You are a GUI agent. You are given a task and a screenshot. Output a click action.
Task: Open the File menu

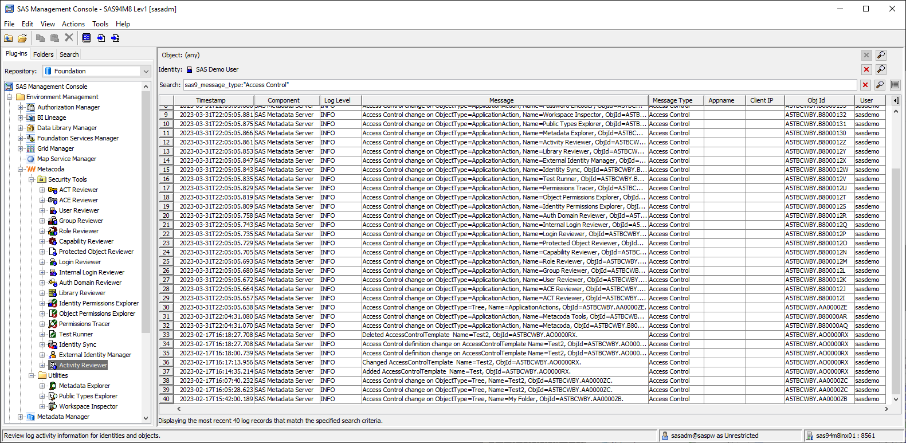pyautogui.click(x=9, y=24)
